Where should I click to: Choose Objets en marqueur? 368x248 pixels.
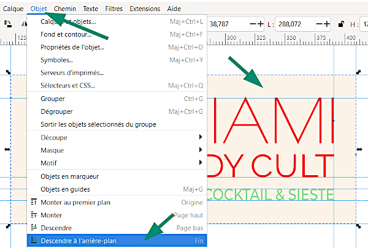117,176
